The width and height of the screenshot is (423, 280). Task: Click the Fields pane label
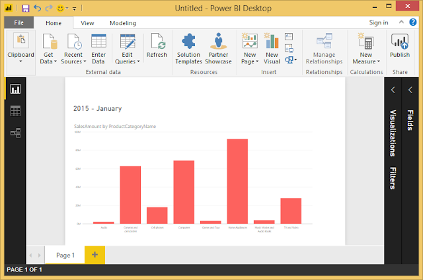tap(410, 120)
